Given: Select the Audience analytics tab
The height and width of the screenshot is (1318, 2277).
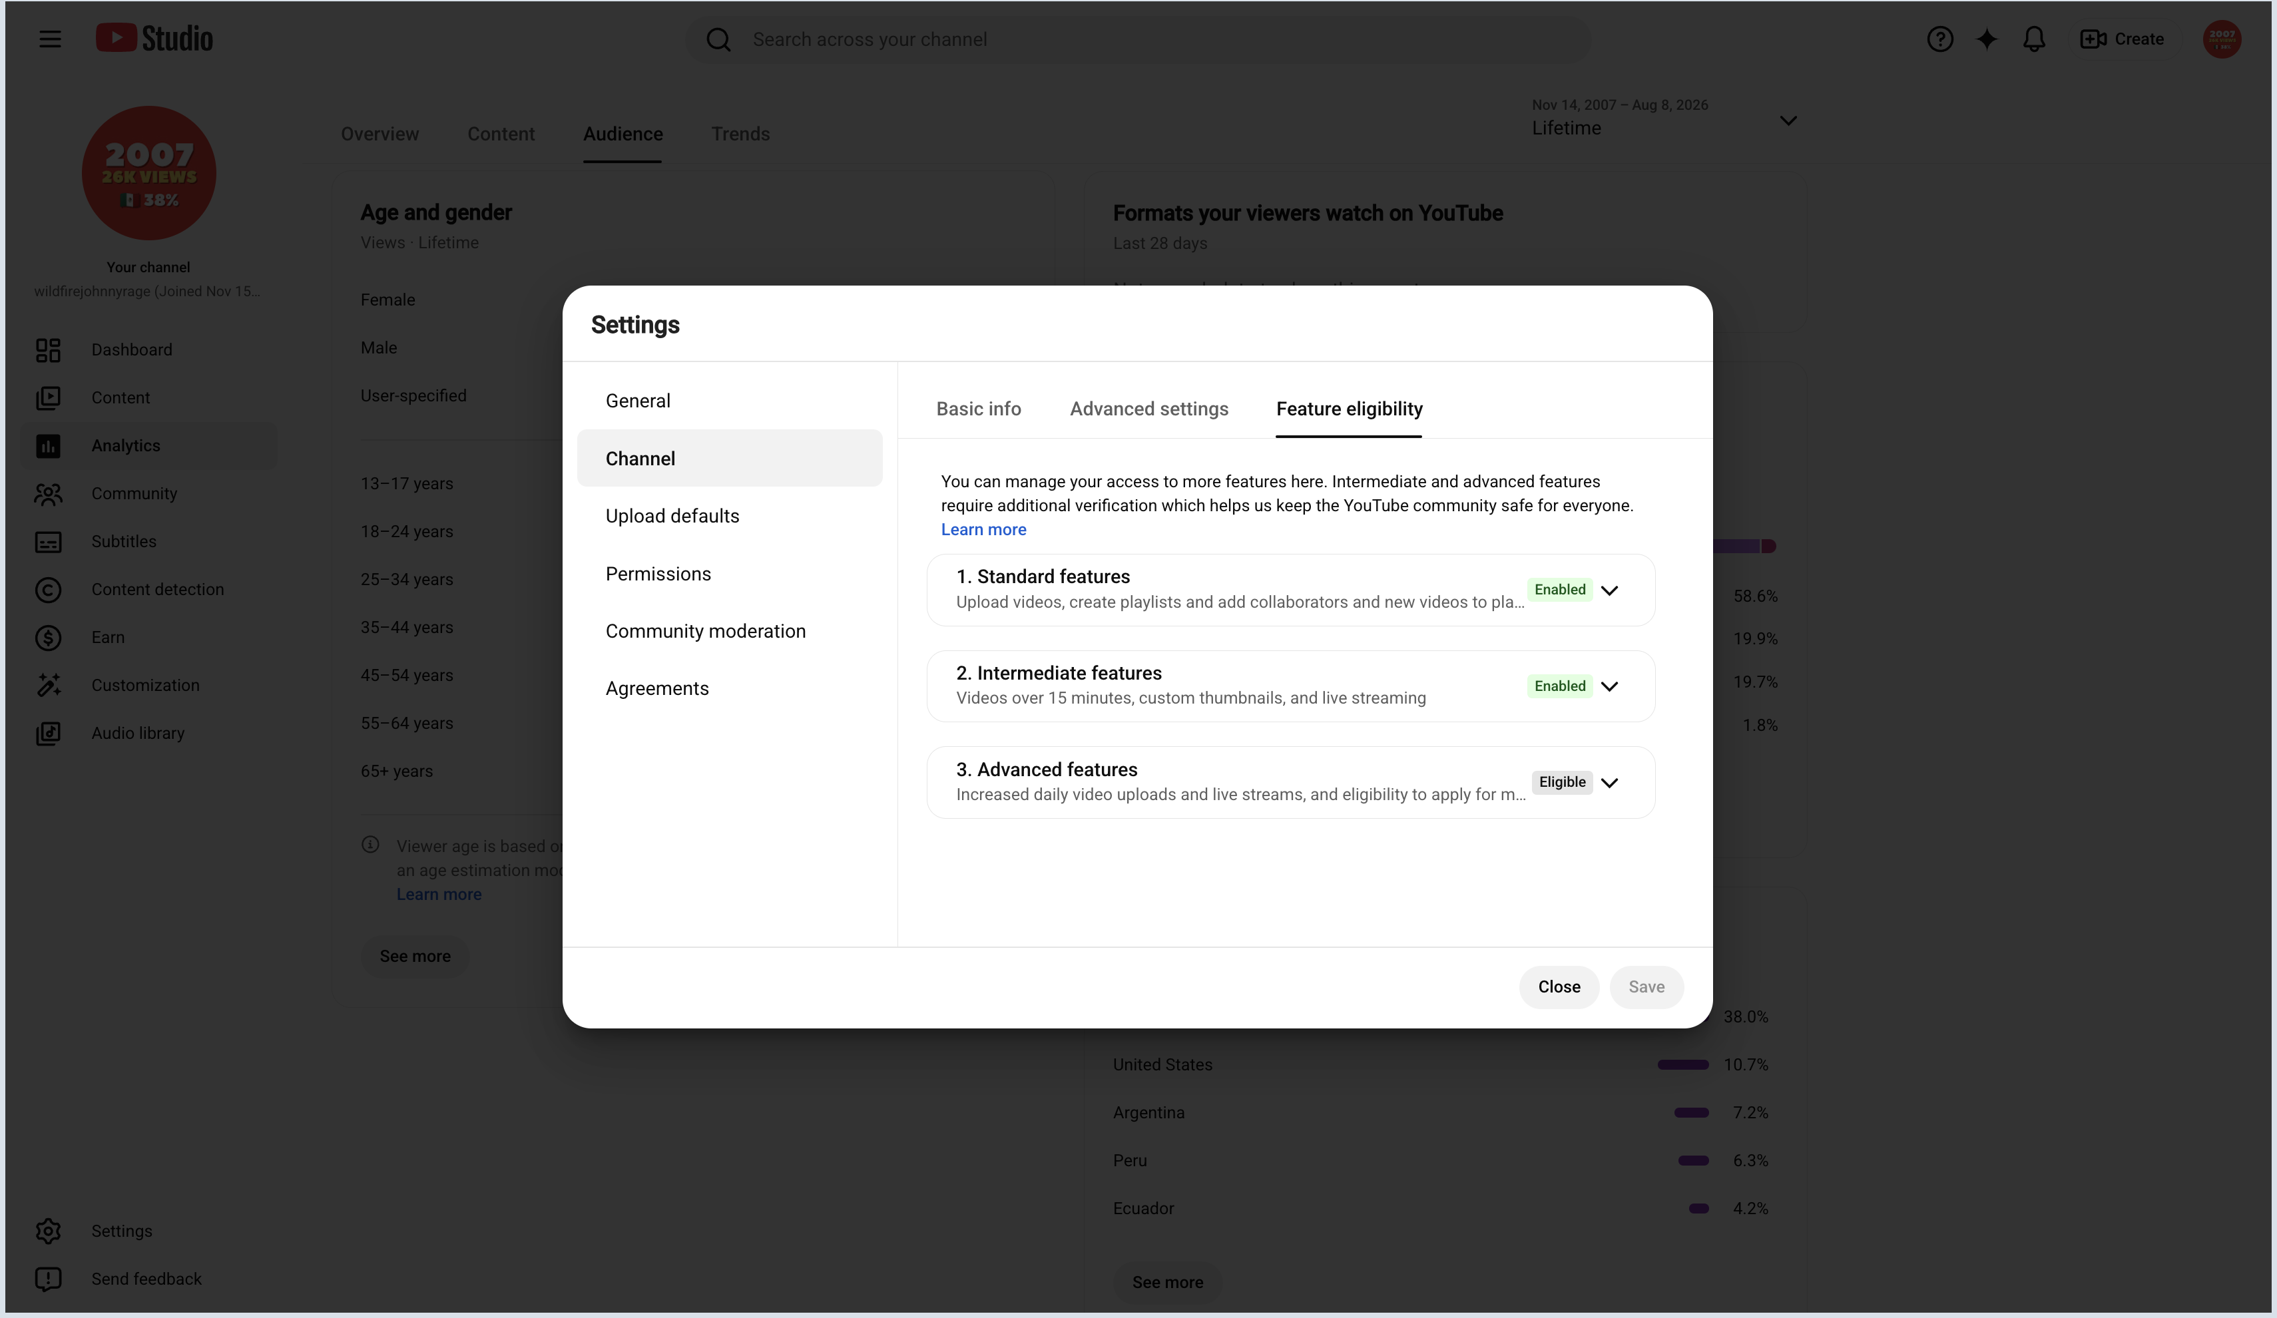Looking at the screenshot, I should 623,134.
